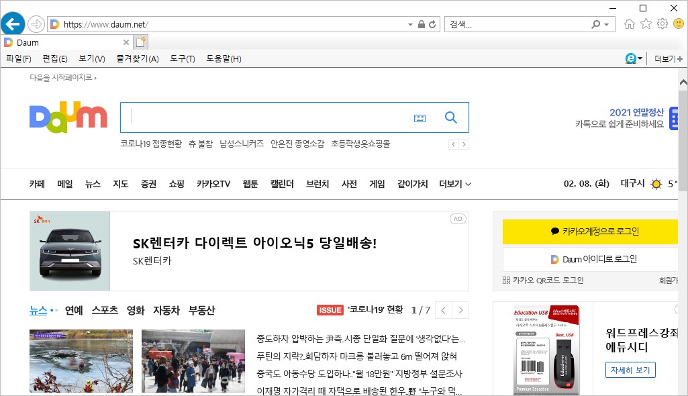The height and width of the screenshot is (396, 688).
Task: Select the 뉴스 content tab
Action: point(38,311)
